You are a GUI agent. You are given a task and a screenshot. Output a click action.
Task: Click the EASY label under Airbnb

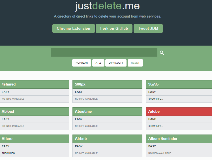[79, 146]
